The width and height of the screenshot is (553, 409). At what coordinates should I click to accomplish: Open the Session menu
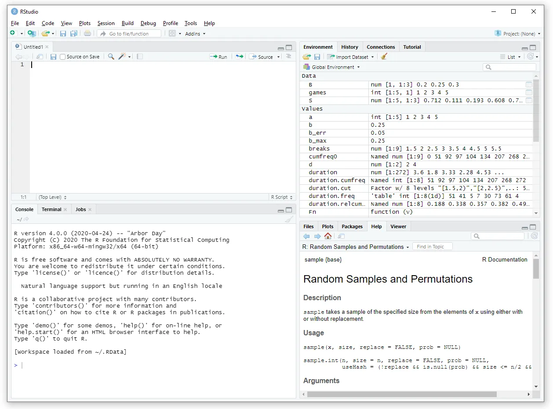(x=106, y=23)
